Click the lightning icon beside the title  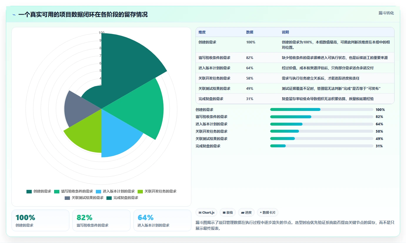[x=14, y=15]
